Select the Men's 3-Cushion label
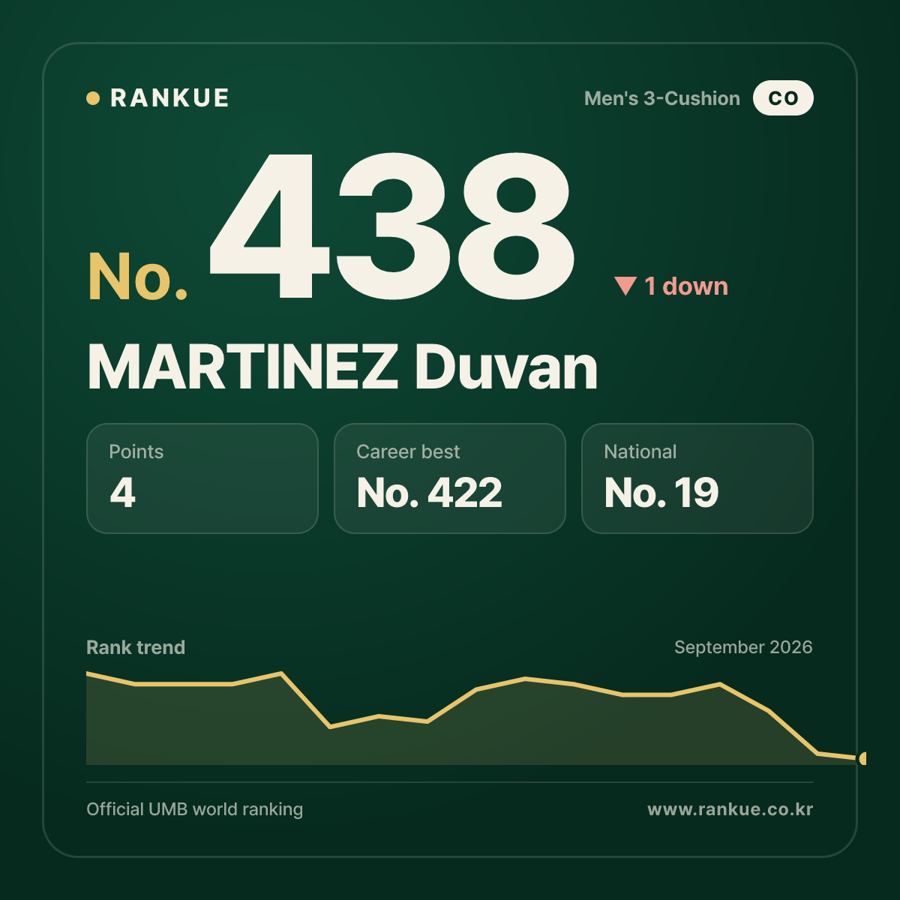The height and width of the screenshot is (900, 900). [x=662, y=98]
